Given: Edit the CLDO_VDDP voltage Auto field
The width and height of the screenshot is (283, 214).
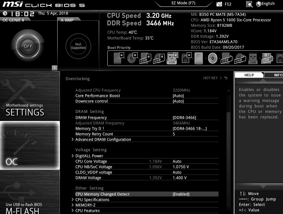Looking at the screenshot, I should pyautogui.click(x=177, y=172).
